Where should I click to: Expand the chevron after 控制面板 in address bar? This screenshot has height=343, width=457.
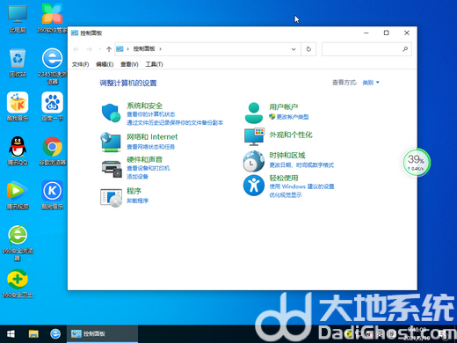tap(160, 49)
